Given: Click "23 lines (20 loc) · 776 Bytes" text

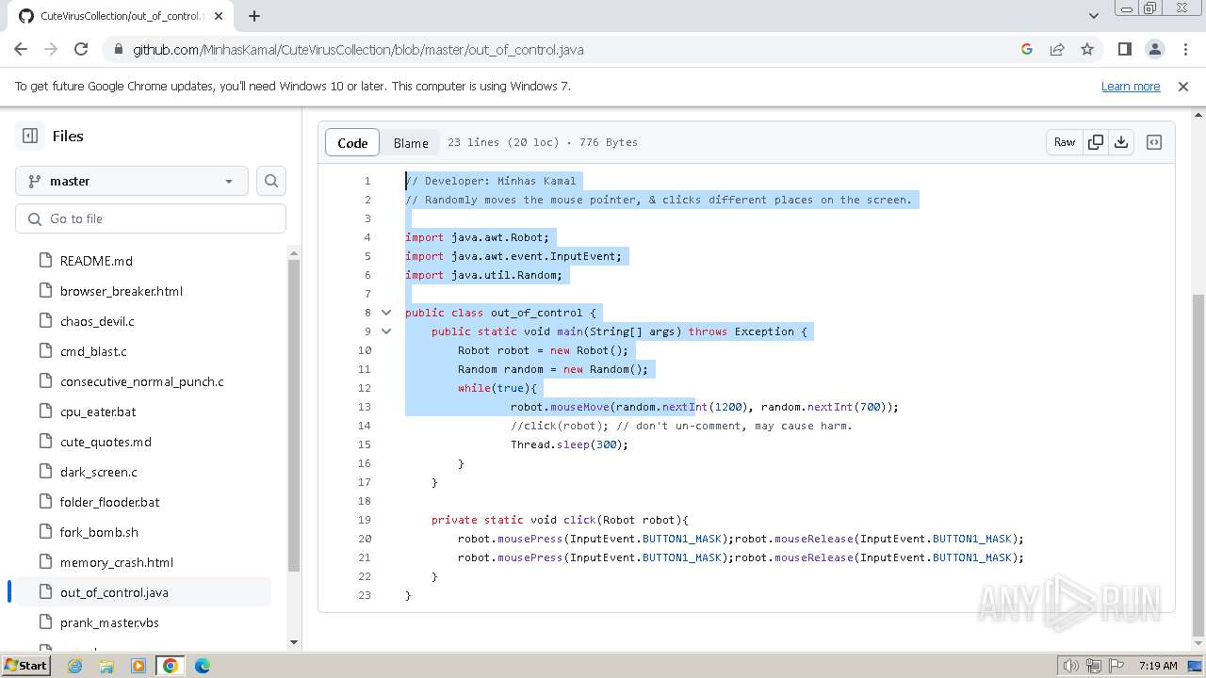Looking at the screenshot, I should [543, 142].
